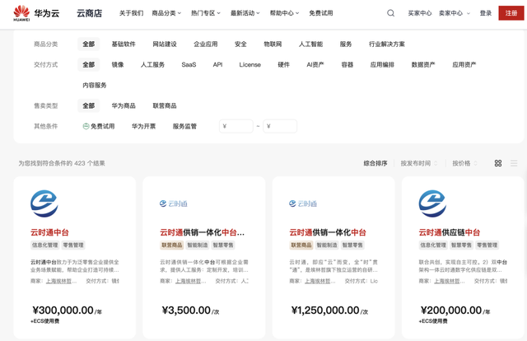This screenshot has width=527, height=341.
Task: Filter category by 基础软件
Action: 124,44
